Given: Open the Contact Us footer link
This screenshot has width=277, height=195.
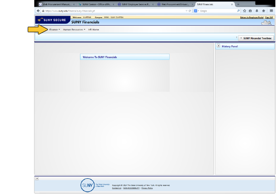Looking at the screenshot, I should 117,188.
